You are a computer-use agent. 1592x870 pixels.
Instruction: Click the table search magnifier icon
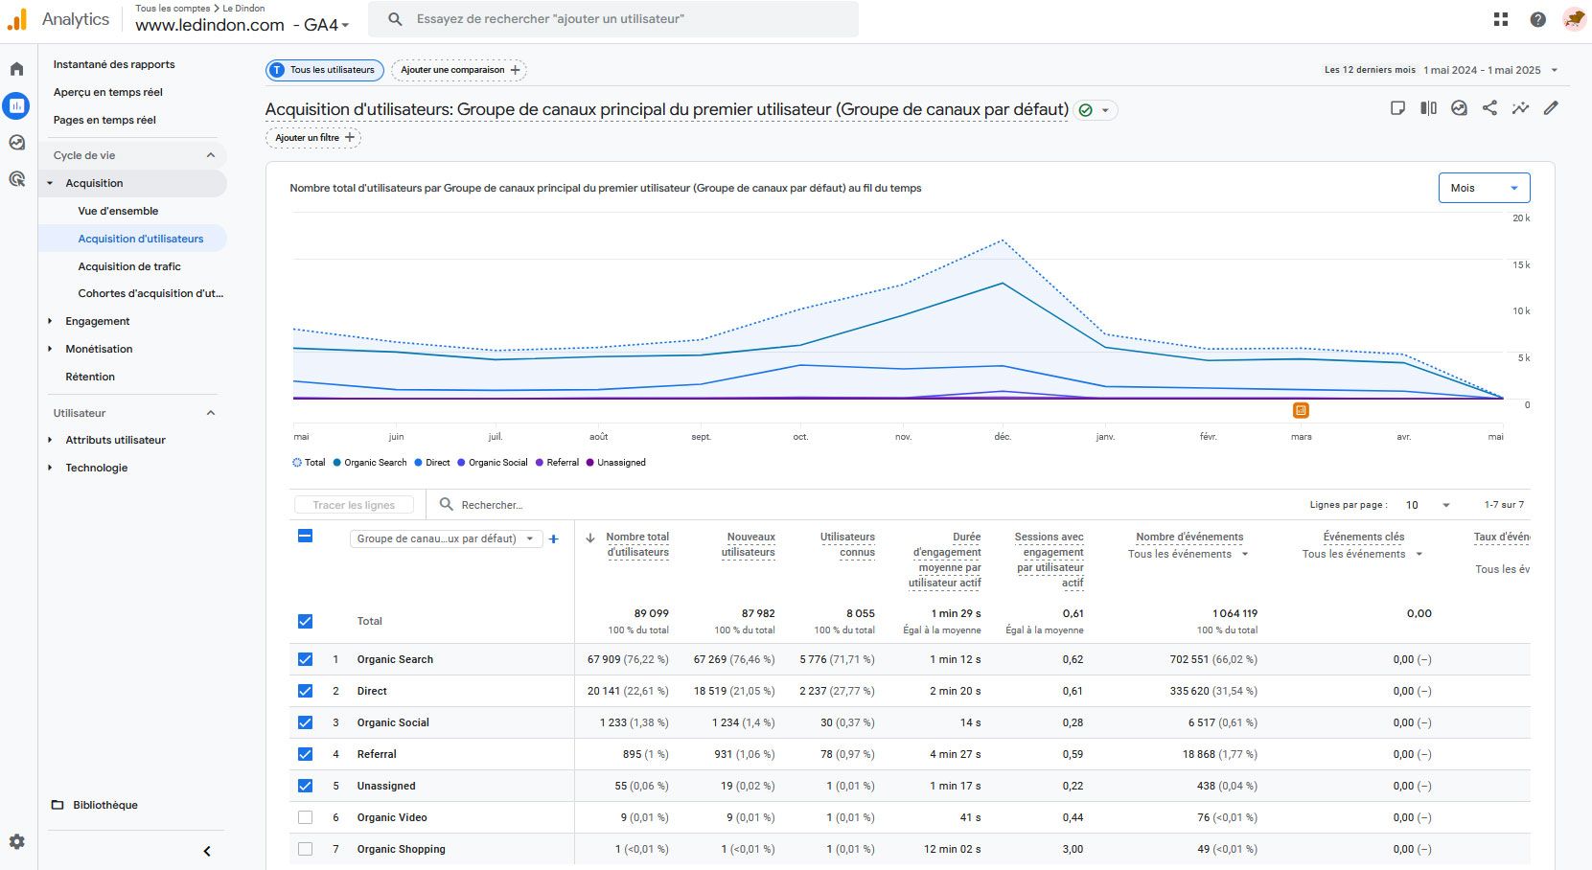446,504
